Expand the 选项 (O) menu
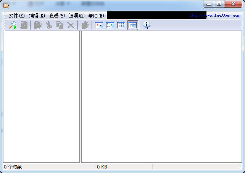 point(76,16)
